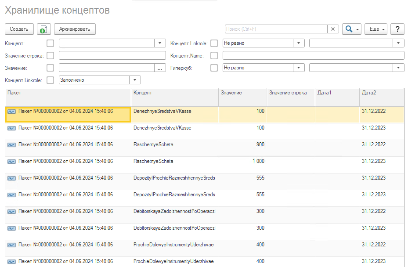Image resolution: width=408 pixels, height=267 pixels.
Task: Enable the Концепт filter checkbox
Action: coord(50,43)
